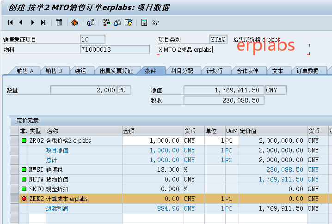Click the orange header house icon
The width and height of the screenshot is (332, 224).
[x=74, y=22]
